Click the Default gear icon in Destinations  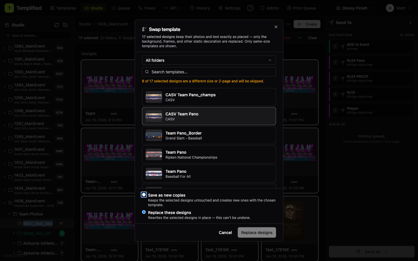point(401,35)
